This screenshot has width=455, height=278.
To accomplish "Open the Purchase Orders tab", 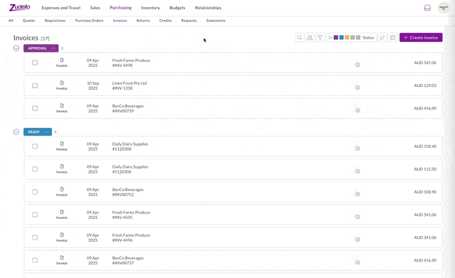I will click(x=89, y=20).
